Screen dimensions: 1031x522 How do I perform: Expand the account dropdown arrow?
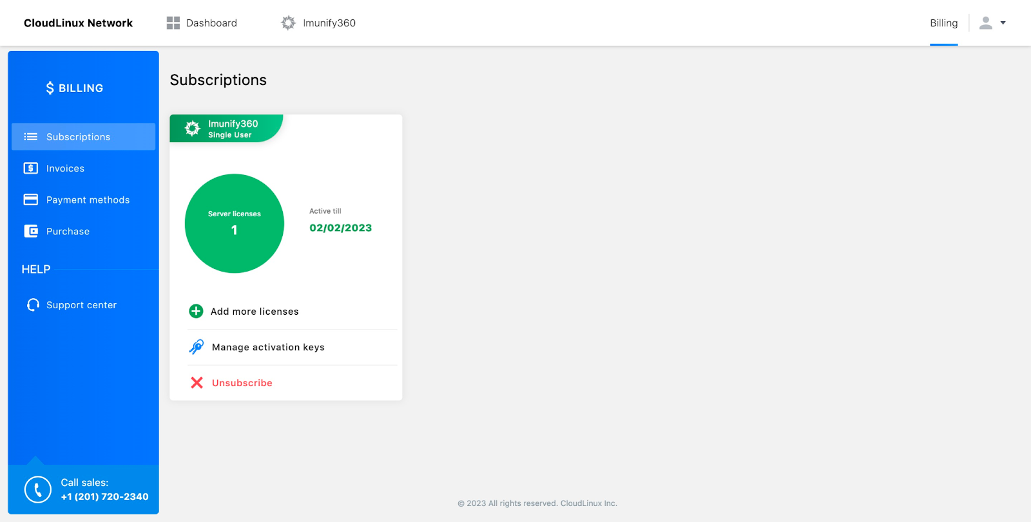1003,23
